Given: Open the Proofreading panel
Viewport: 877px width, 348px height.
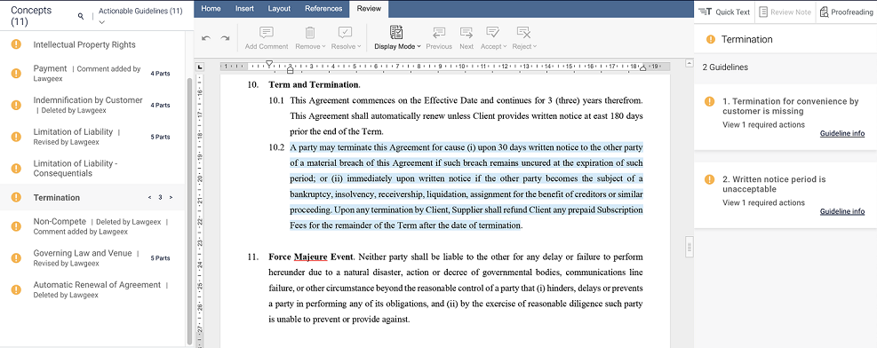Looking at the screenshot, I should [847, 12].
